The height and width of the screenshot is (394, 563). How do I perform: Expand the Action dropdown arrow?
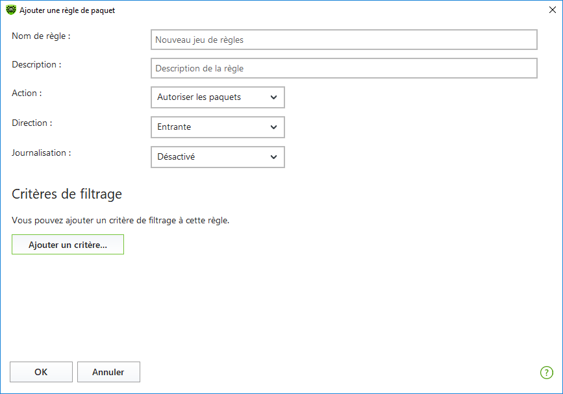273,97
